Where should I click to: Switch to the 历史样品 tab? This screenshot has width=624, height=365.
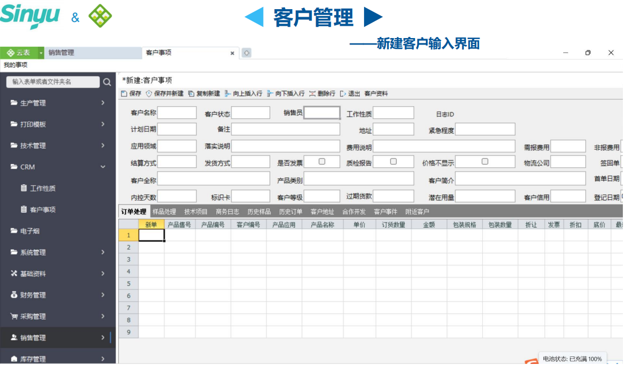point(259,212)
